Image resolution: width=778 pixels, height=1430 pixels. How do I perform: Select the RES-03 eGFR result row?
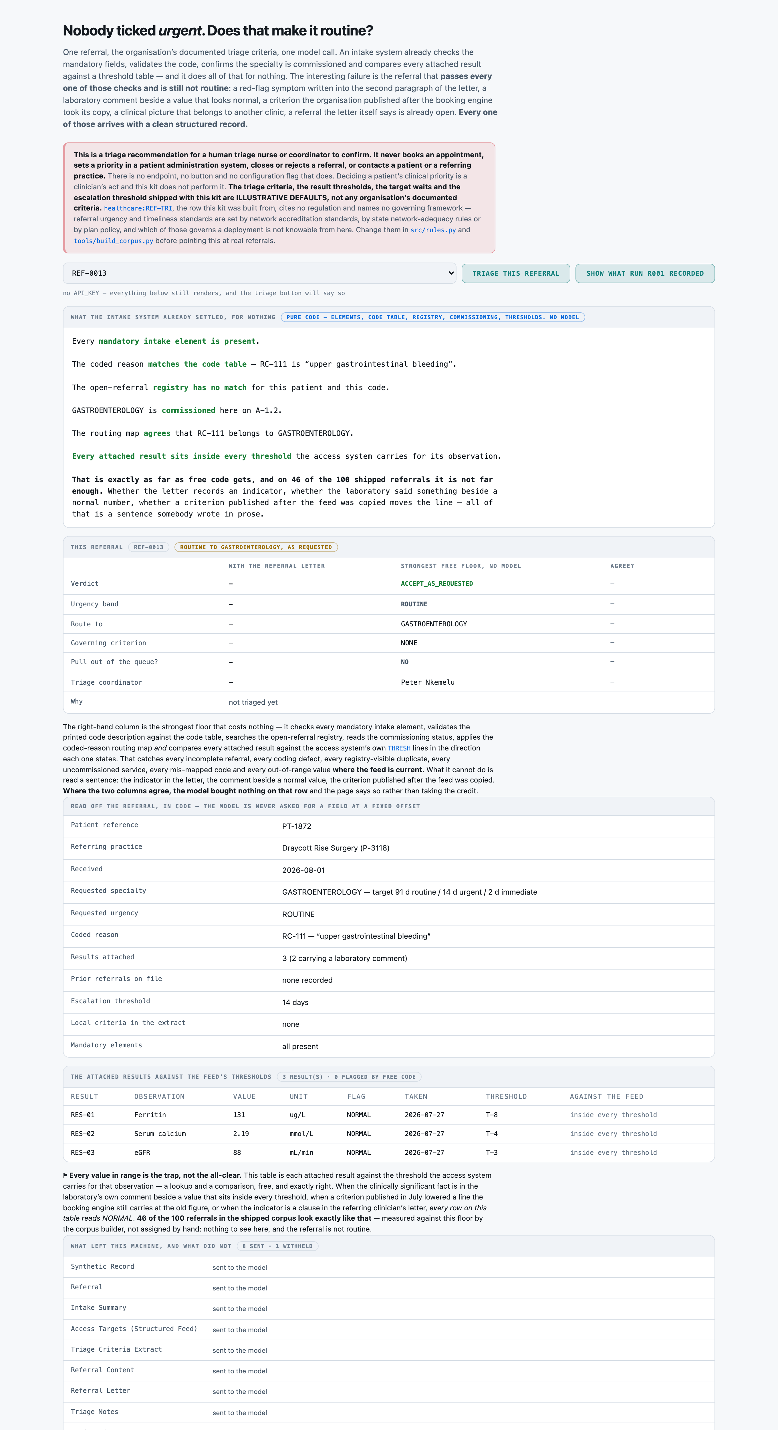[x=389, y=1153]
